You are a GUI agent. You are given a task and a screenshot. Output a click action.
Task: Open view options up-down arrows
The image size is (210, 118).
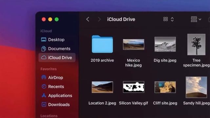(172, 19)
